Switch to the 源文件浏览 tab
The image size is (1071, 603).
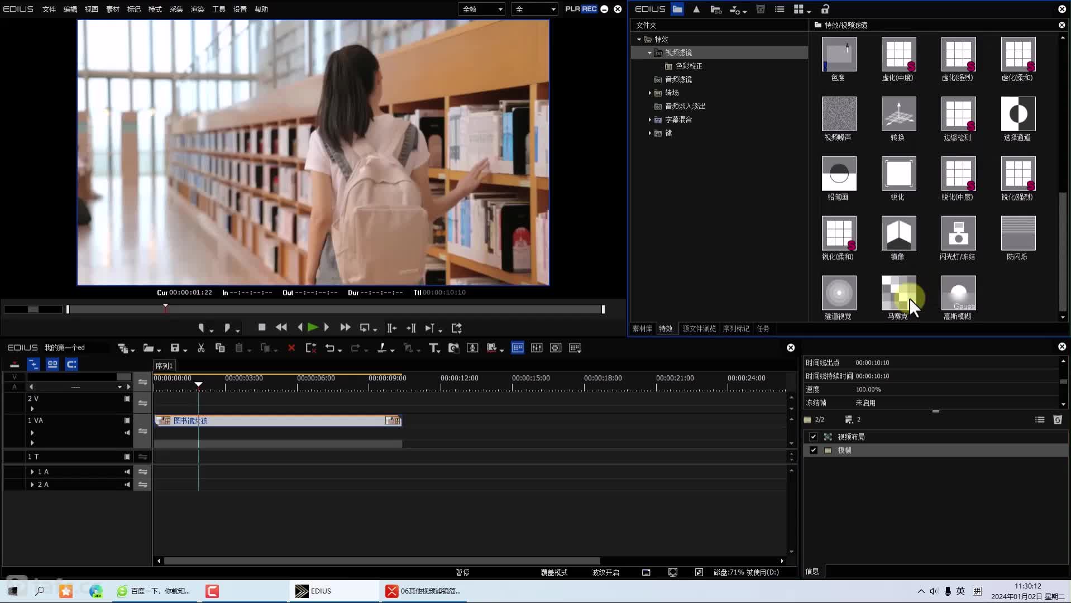[x=699, y=329]
